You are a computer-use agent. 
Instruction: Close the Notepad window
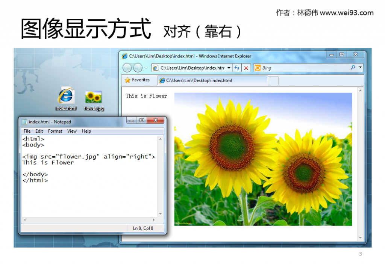coord(155,120)
